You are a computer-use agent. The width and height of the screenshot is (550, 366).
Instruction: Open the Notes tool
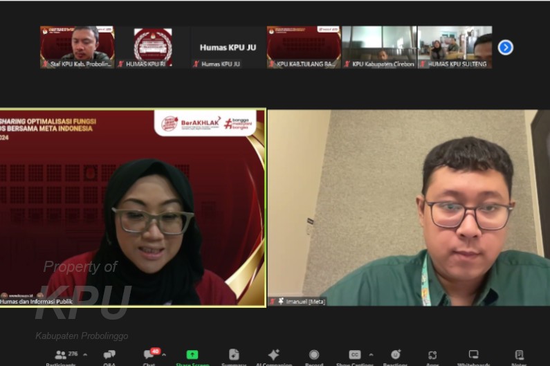(519, 355)
